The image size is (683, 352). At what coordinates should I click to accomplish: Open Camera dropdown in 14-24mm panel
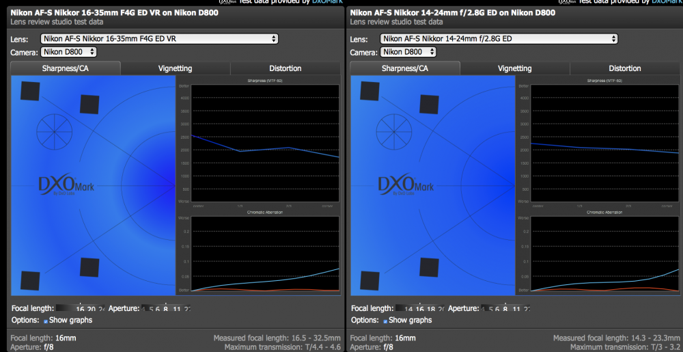[x=408, y=52]
